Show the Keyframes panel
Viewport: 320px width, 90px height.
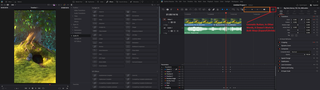click(89, 2)
